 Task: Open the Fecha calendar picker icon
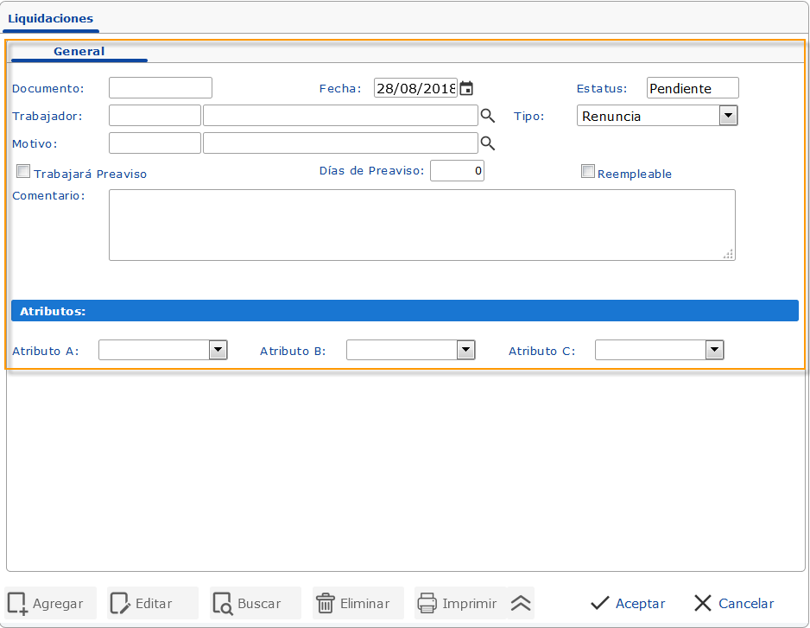pyautogui.click(x=466, y=88)
